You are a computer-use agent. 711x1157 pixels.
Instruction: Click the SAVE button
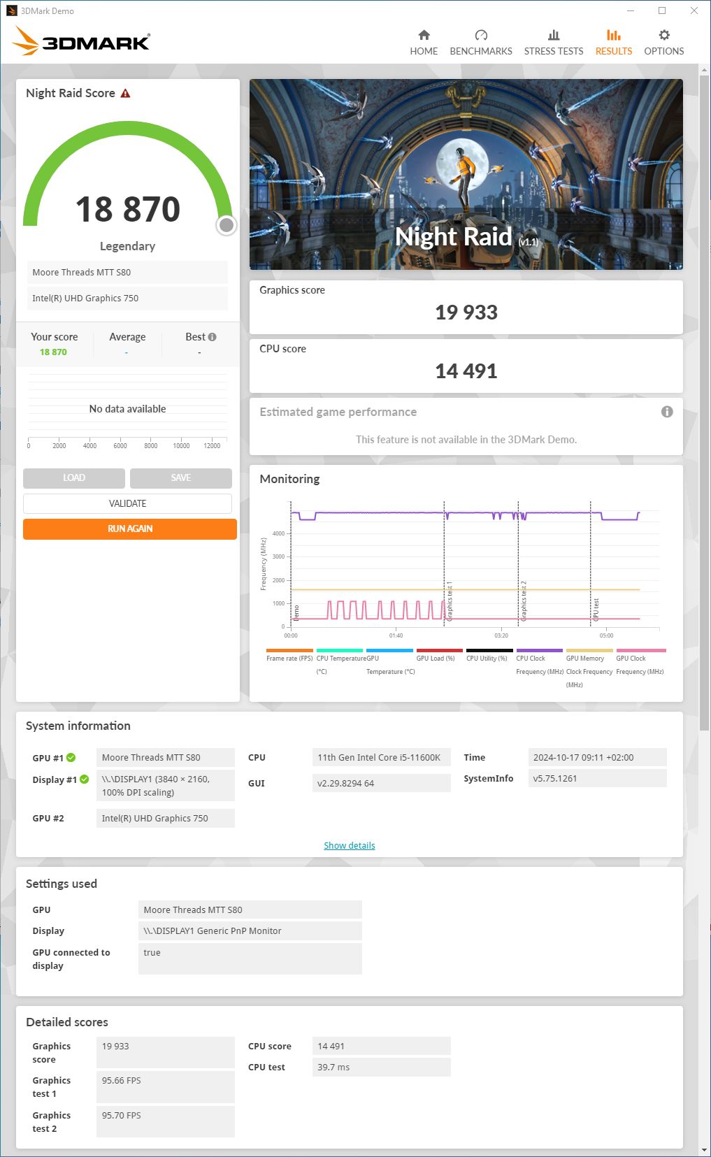181,478
